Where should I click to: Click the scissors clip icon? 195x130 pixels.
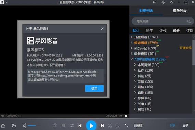(110, 126)
